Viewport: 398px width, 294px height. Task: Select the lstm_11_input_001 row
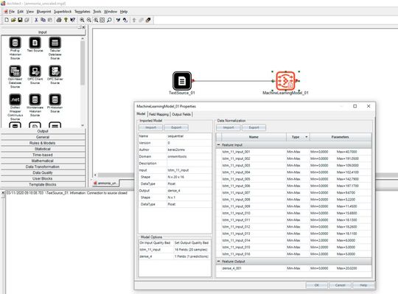point(294,152)
